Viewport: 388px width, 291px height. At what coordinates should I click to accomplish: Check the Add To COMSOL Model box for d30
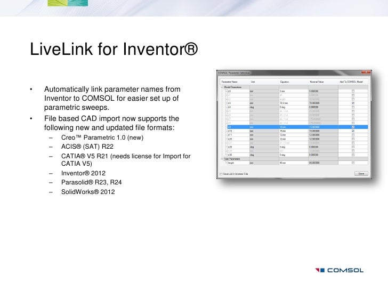(353, 155)
